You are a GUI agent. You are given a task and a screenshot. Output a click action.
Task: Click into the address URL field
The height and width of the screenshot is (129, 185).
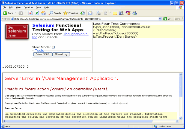point(86,19)
